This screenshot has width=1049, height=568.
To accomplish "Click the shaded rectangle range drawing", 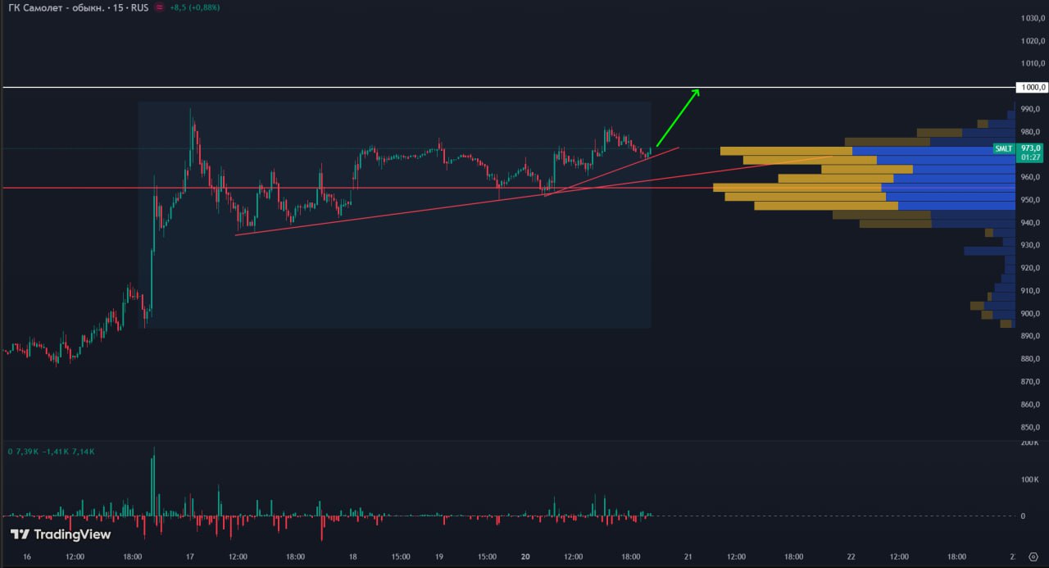I will (393, 279).
